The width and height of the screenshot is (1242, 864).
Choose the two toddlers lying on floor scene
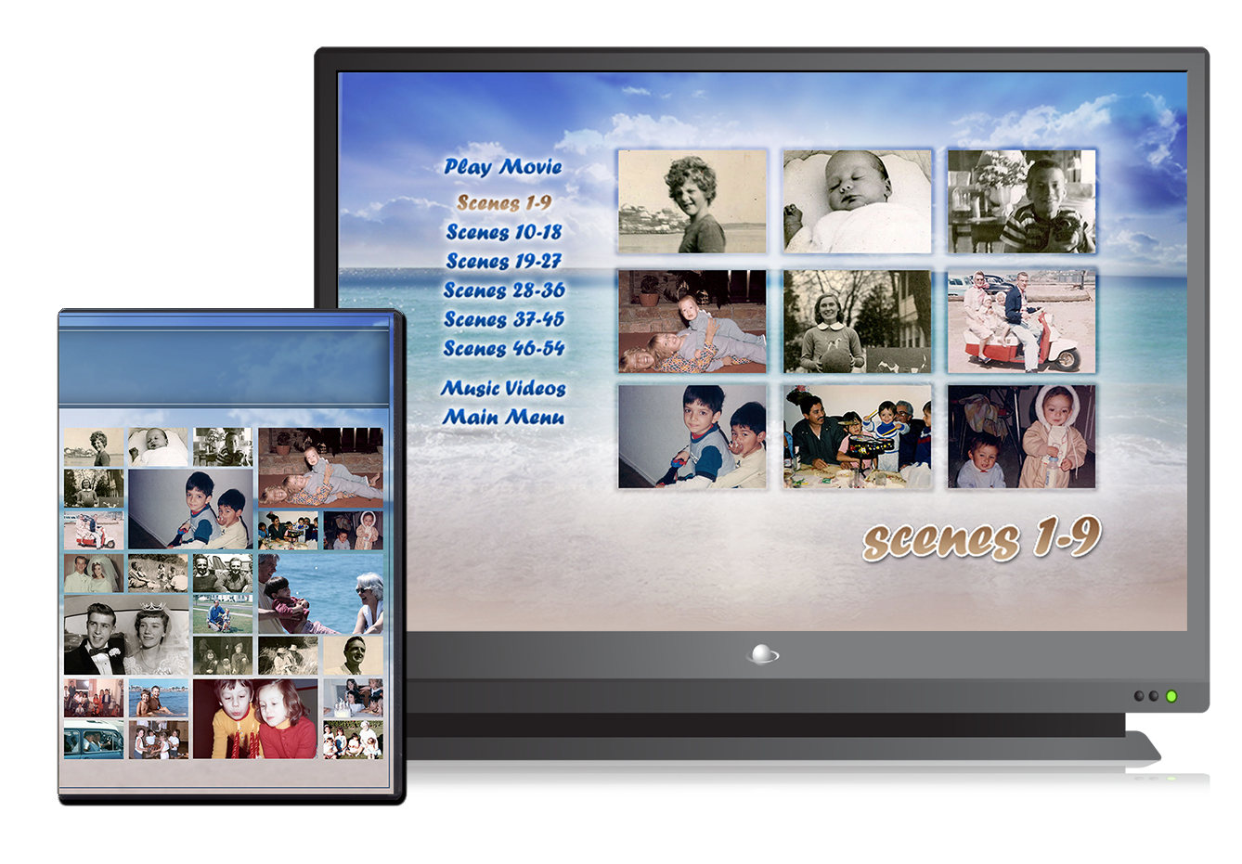tap(692, 321)
